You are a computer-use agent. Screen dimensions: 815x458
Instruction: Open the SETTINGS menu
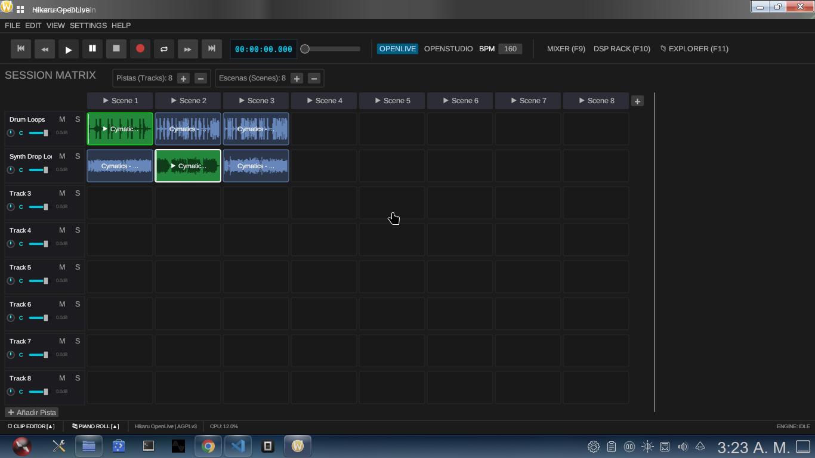click(x=88, y=26)
